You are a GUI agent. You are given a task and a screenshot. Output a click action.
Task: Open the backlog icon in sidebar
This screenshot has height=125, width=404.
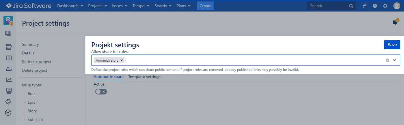[x=9, y=47]
